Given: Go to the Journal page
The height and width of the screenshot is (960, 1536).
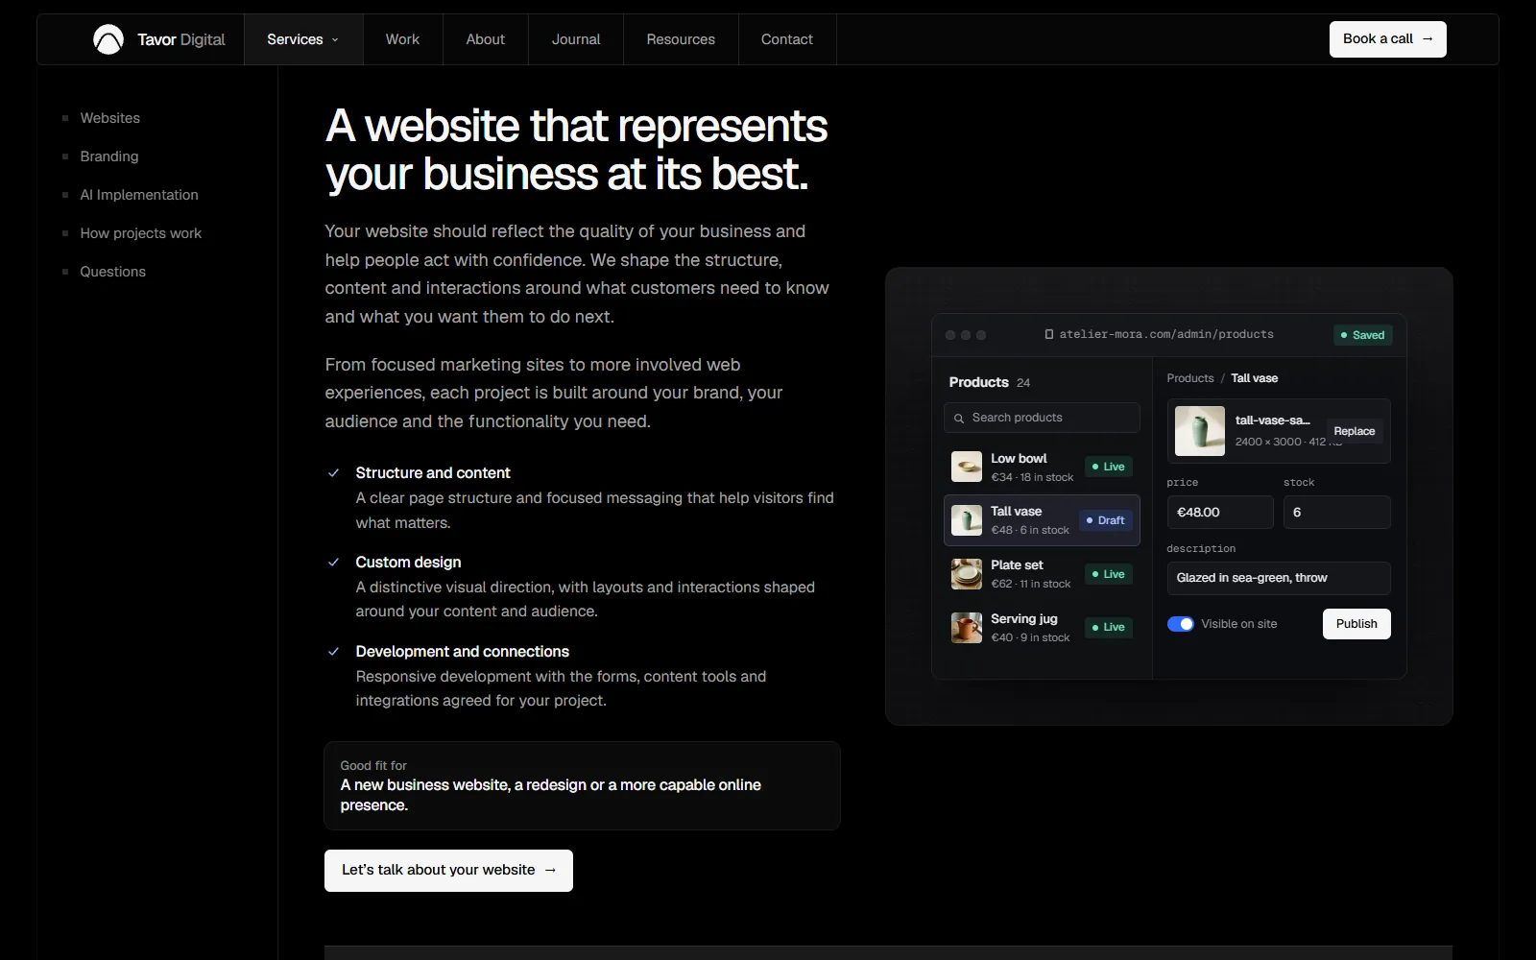Looking at the screenshot, I should (x=576, y=39).
